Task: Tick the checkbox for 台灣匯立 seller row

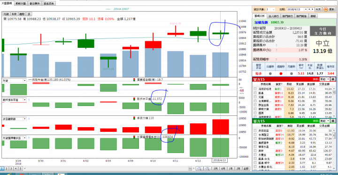Action: click(255, 135)
